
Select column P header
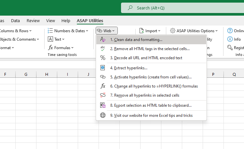[x=213, y=74]
